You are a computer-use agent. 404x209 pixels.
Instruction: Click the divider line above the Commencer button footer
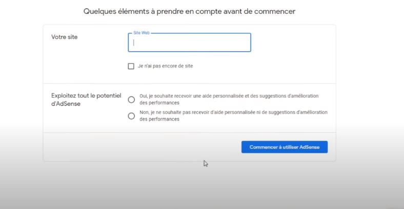coord(189,133)
